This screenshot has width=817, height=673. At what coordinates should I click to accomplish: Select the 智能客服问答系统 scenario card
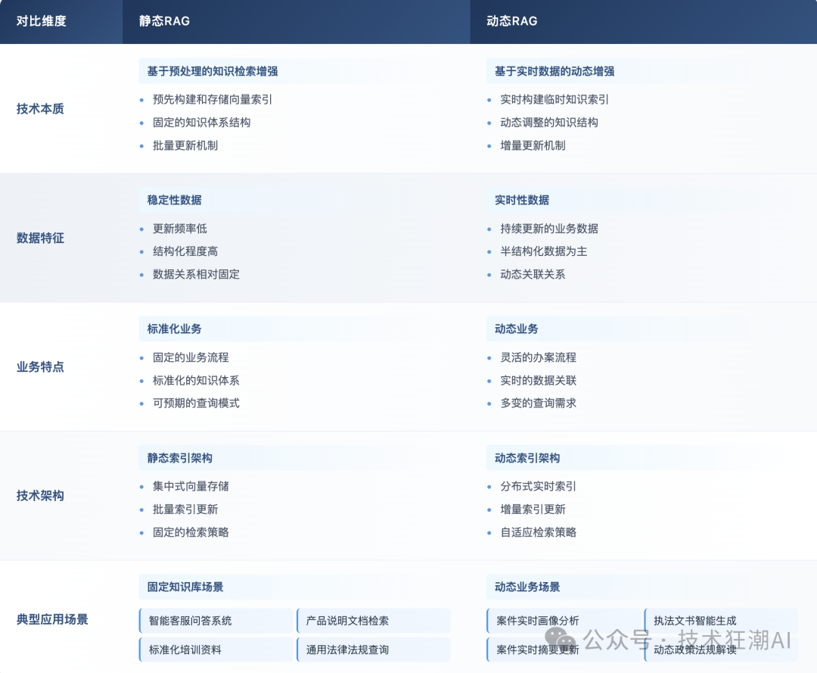coord(216,620)
